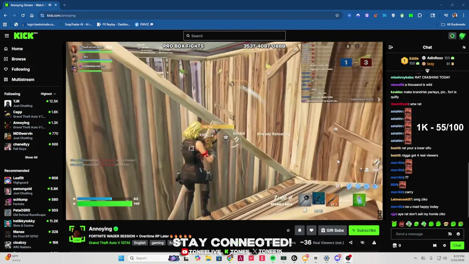Click the Annoying channel avatar
469x264 pixels.
pos(77,234)
